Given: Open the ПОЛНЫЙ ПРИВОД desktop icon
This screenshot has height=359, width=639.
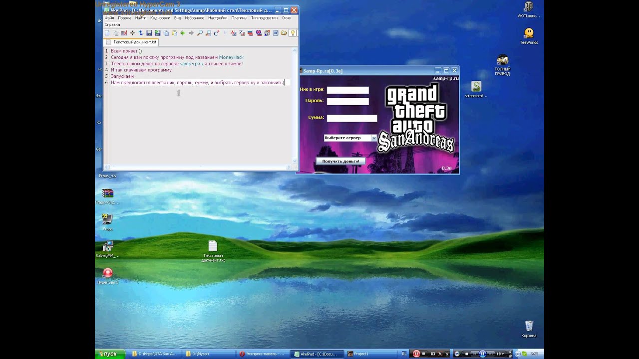Looking at the screenshot, I should point(502,65).
